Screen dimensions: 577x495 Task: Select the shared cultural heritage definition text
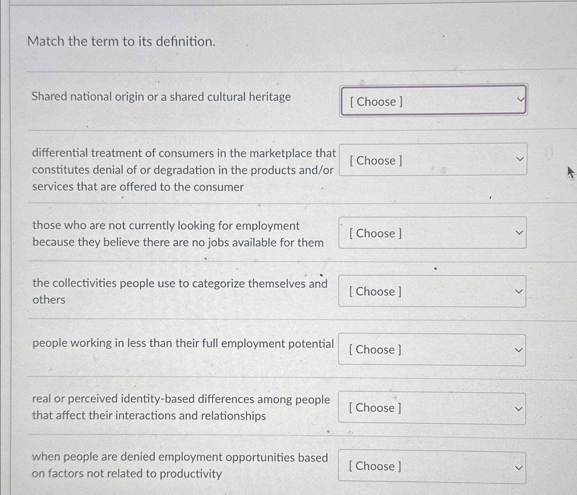point(161,97)
